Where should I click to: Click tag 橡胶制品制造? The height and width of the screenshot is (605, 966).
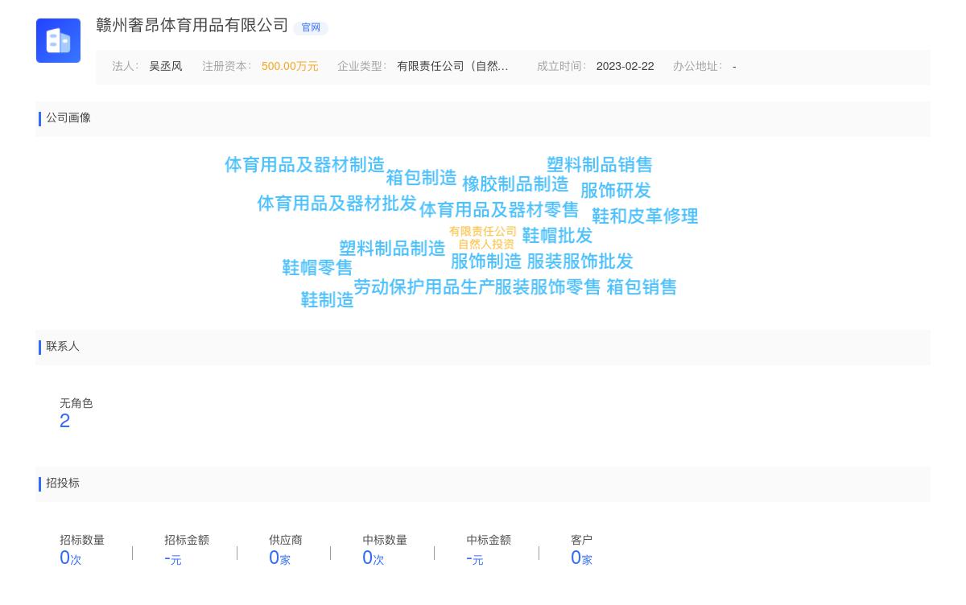coord(515,184)
